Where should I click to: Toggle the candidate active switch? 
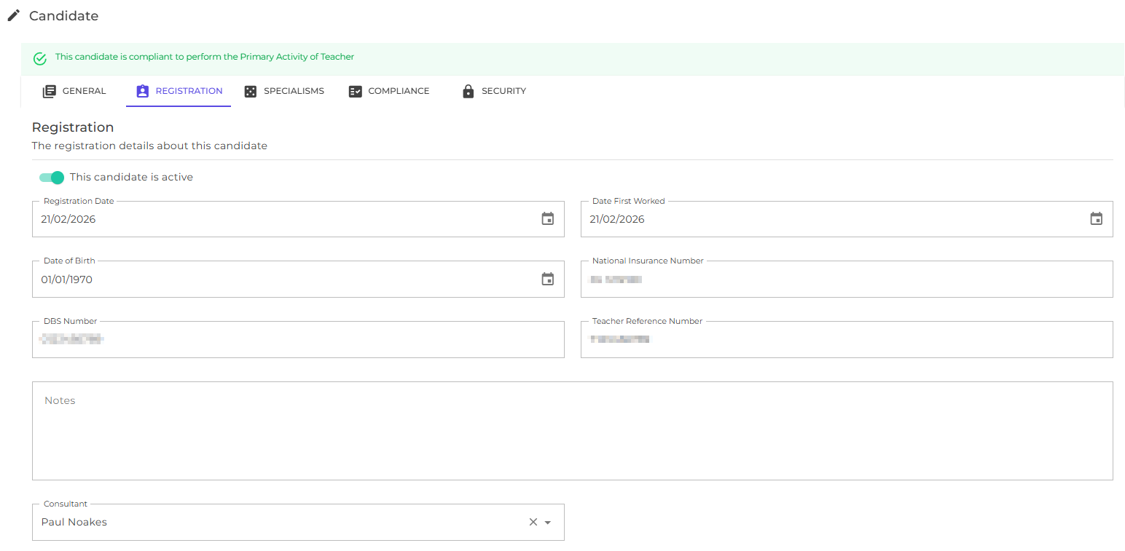pos(52,178)
